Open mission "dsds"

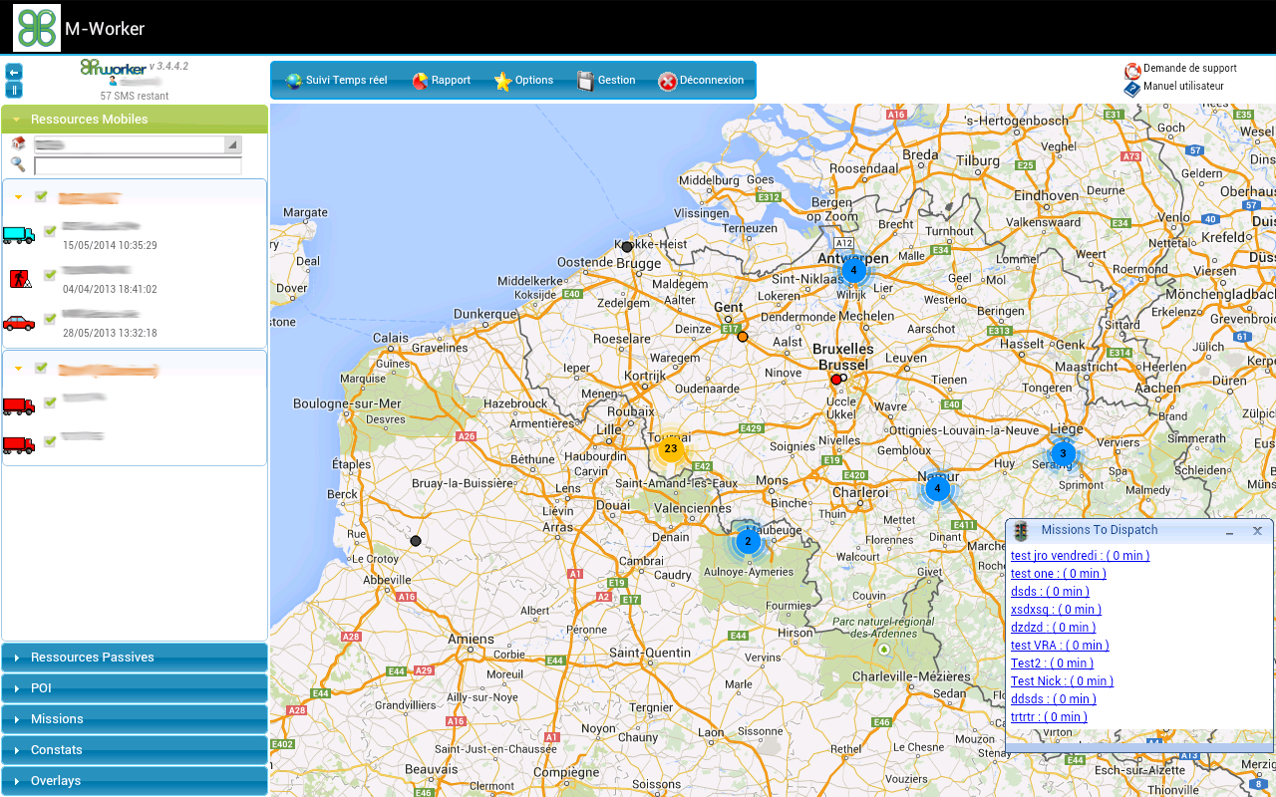[x=1050, y=592]
